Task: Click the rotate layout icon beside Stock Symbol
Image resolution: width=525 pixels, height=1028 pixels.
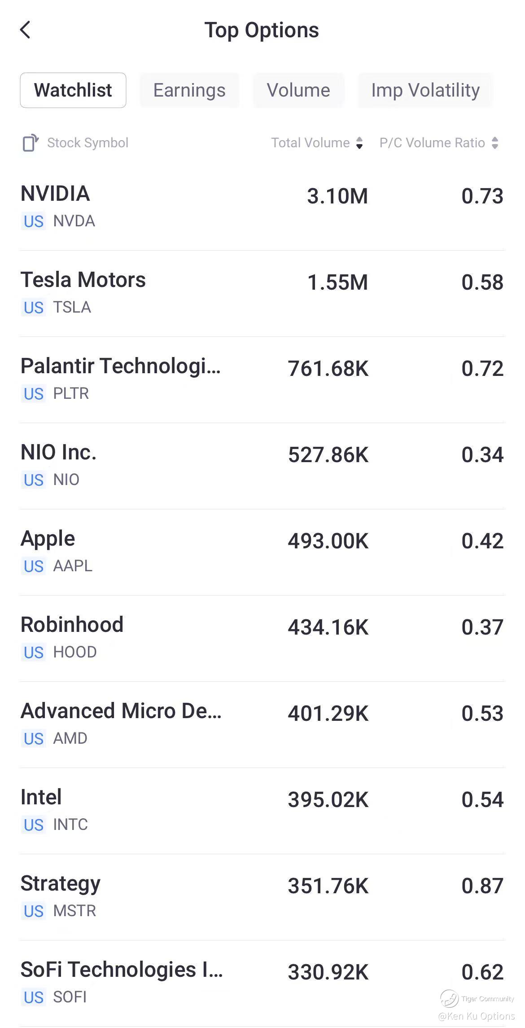Action: coord(31,143)
